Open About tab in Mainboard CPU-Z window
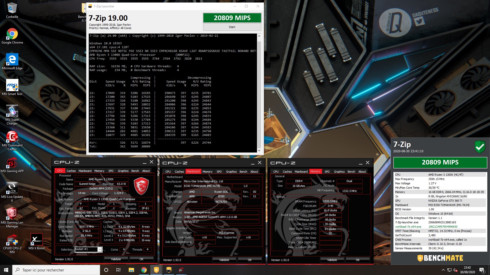 coord(254,172)
